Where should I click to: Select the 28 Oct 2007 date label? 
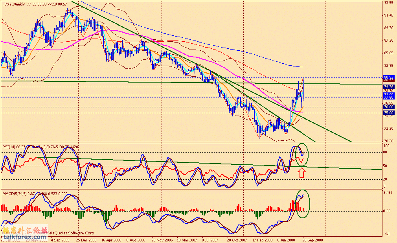[237, 240]
